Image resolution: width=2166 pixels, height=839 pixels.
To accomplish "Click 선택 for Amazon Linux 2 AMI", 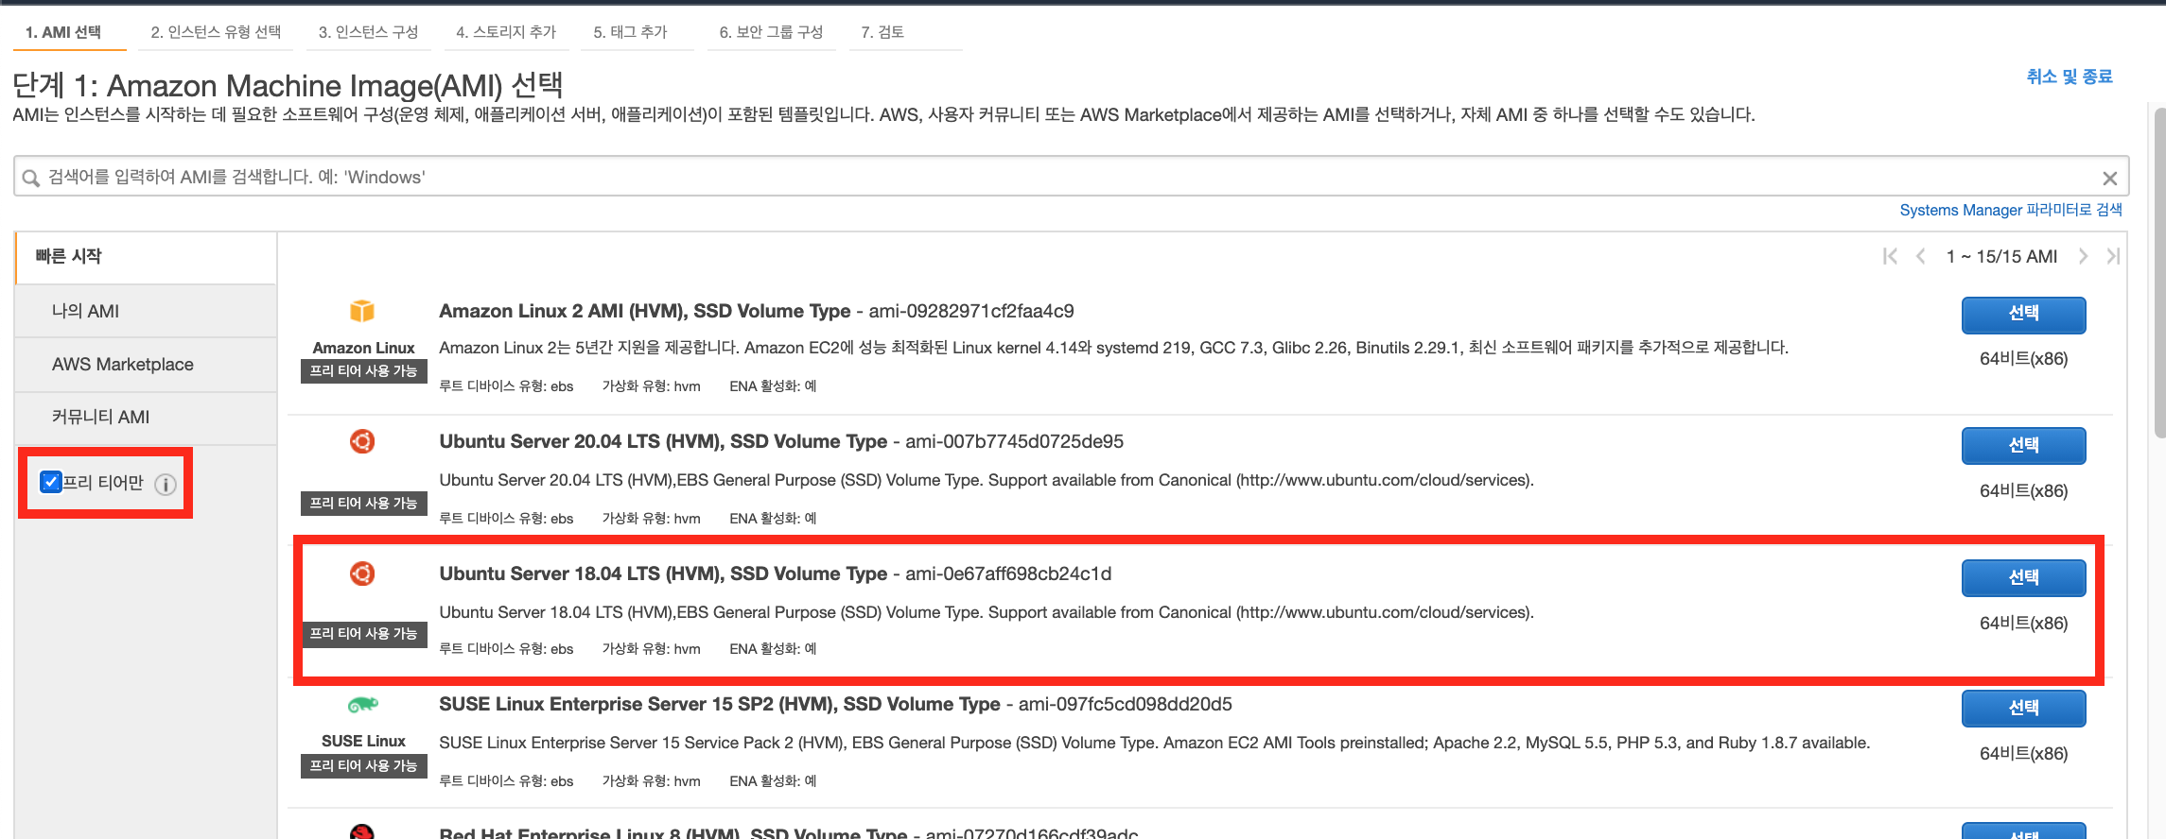I will click(x=2023, y=315).
